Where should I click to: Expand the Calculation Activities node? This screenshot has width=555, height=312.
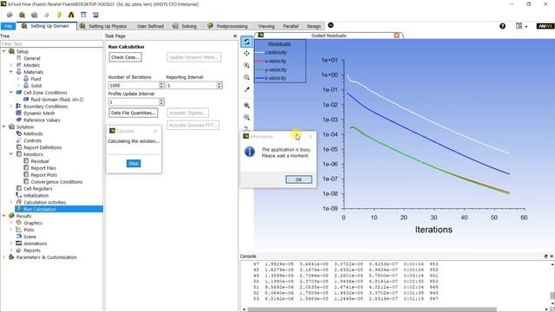11,202
